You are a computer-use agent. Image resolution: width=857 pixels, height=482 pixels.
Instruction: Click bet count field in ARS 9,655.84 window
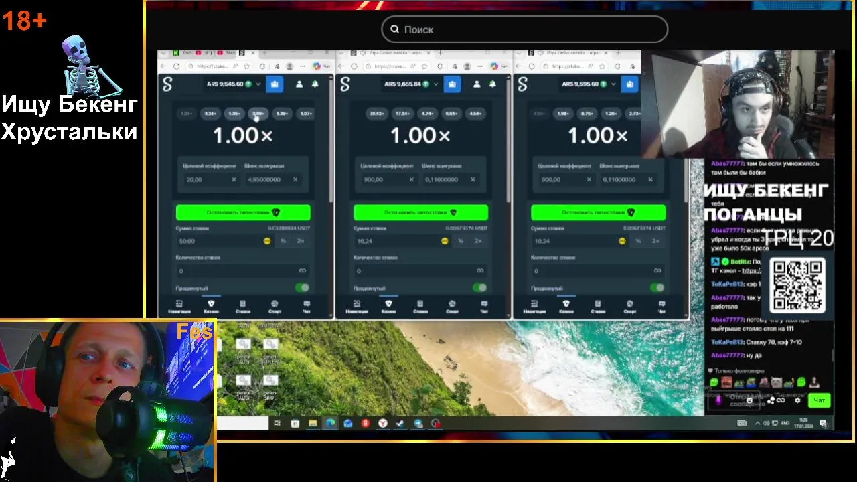point(420,271)
